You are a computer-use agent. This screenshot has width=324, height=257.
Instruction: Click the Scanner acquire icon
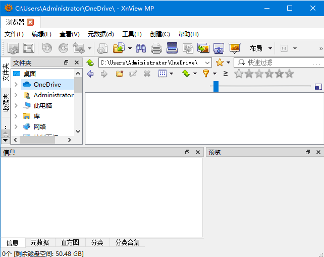pos(172,48)
